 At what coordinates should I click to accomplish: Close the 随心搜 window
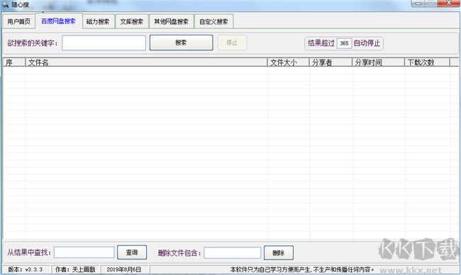click(449, 4)
